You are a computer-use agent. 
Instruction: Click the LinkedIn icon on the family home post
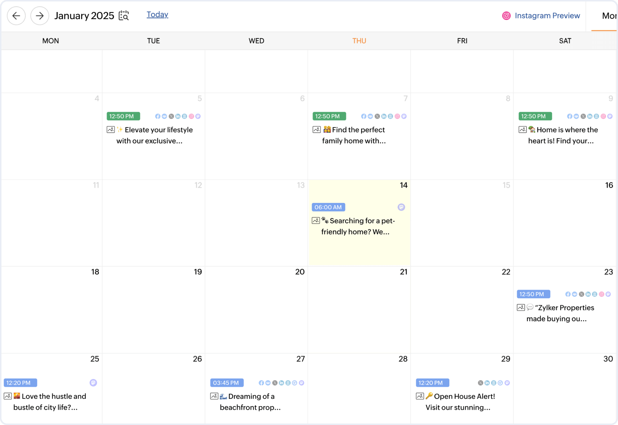(384, 116)
